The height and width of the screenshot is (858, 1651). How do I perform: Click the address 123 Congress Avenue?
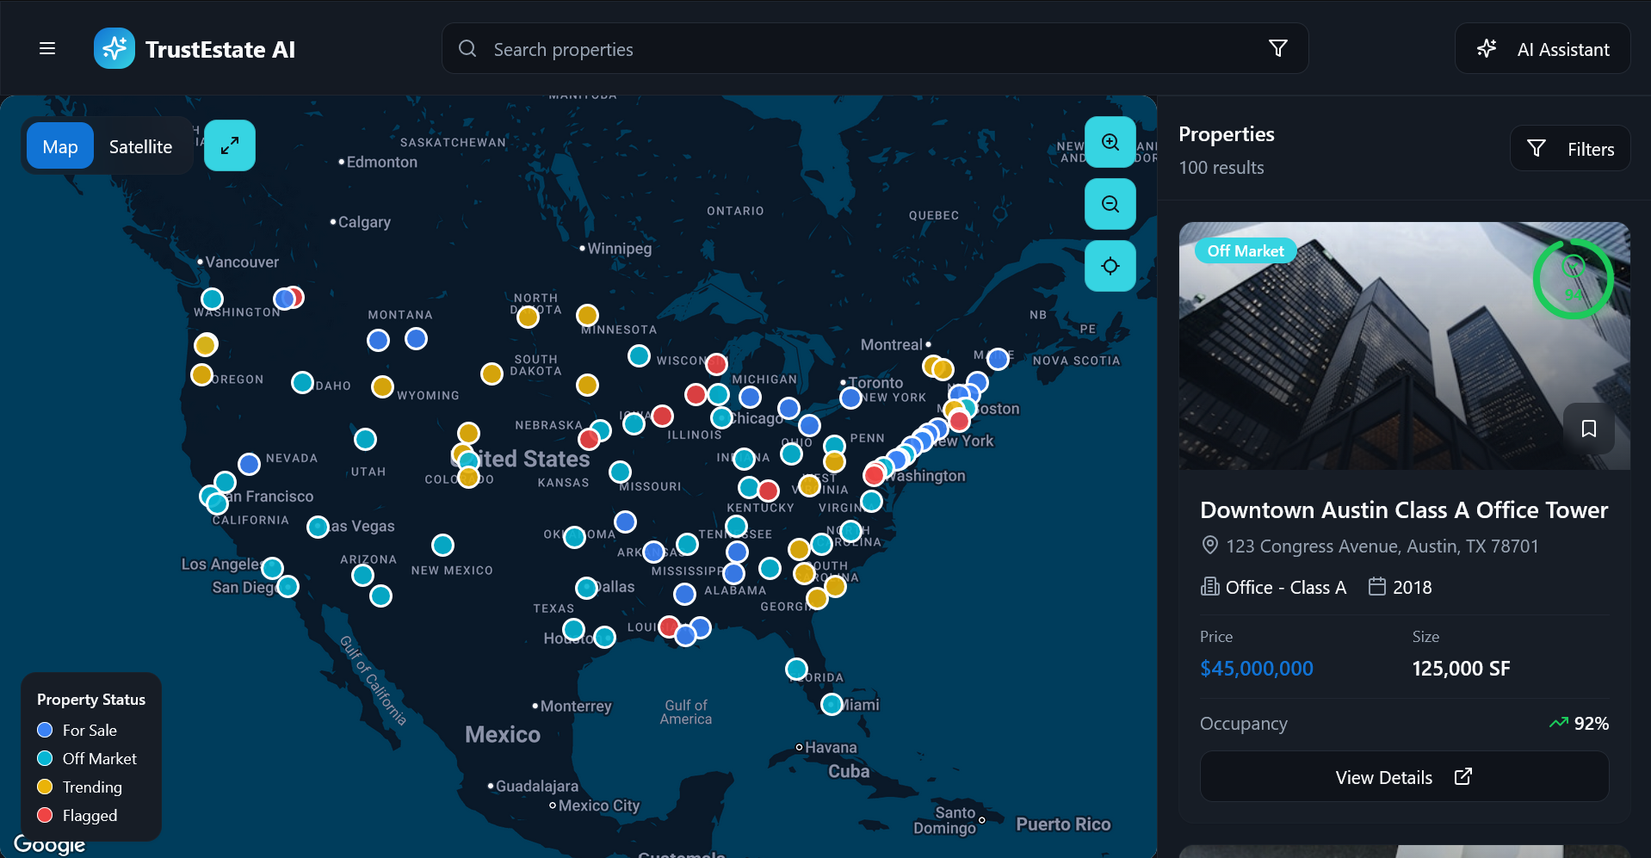1382,546
